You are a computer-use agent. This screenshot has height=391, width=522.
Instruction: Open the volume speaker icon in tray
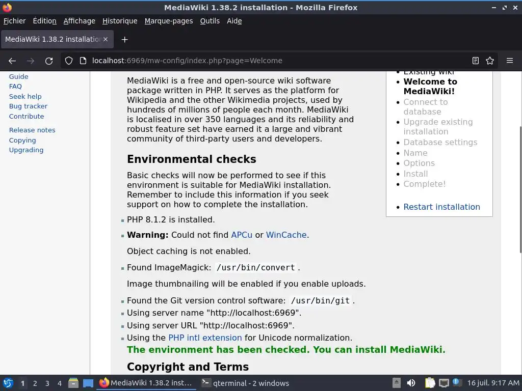pos(411,383)
